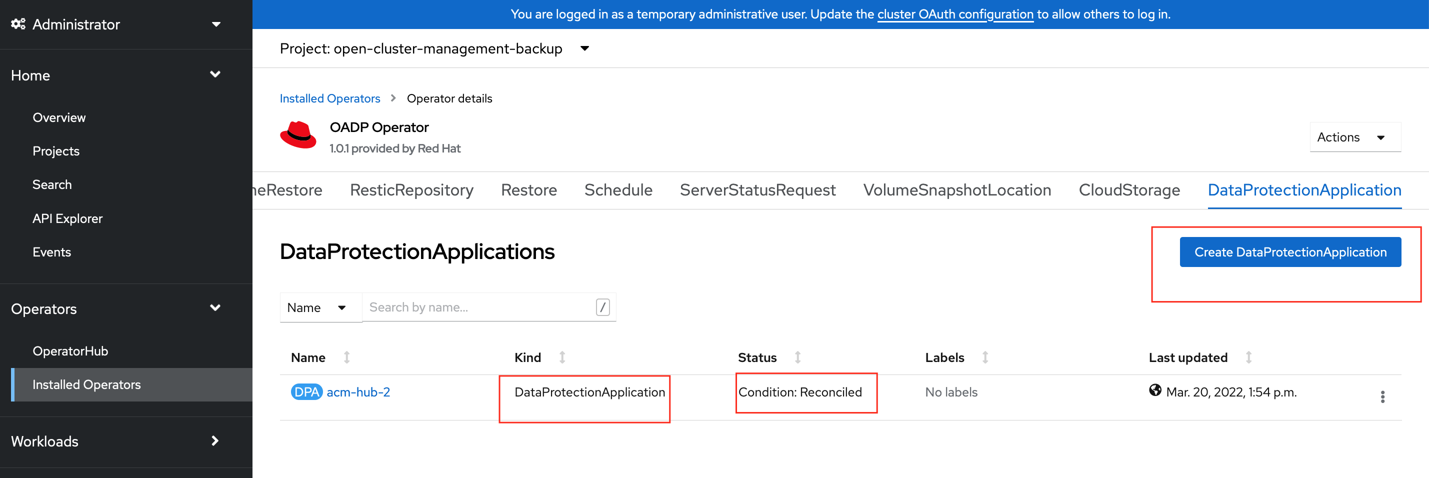
Task: Open the Actions dropdown menu
Action: [1354, 137]
